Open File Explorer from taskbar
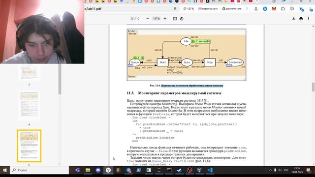Screen dimensions: 315x177 pos(88,170)
